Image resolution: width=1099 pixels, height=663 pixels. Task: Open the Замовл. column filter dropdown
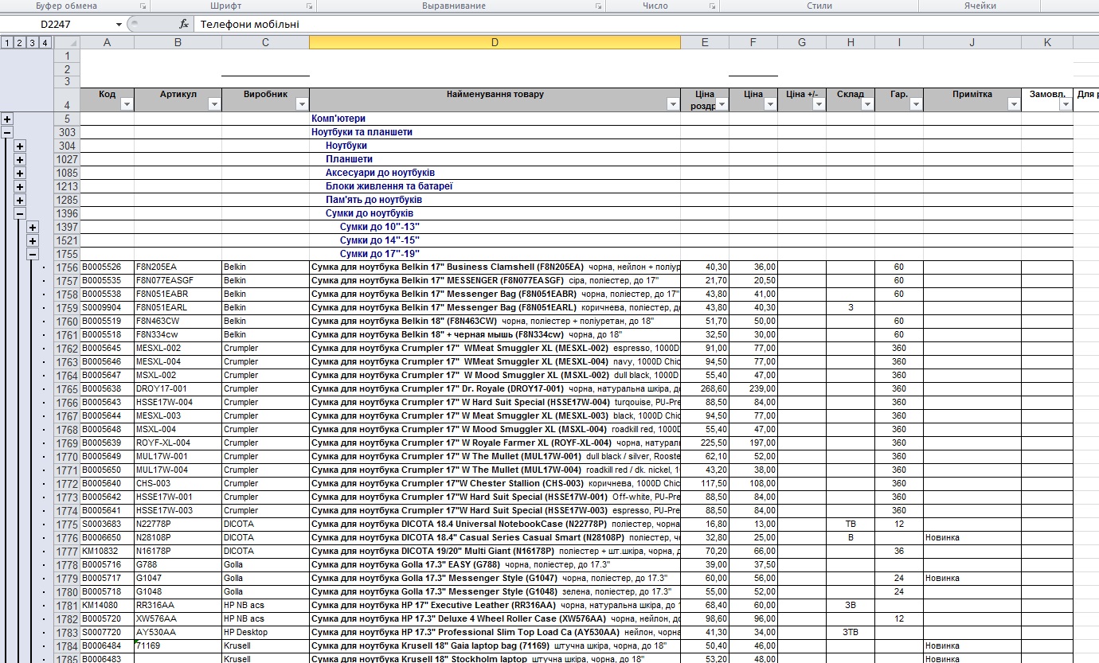pyautogui.click(x=1066, y=104)
